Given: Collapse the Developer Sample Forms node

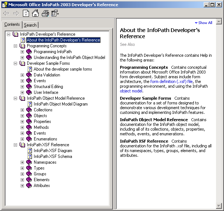Looking at the screenshot, I should pos(15,63).
